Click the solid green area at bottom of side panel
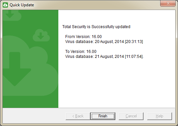 (x=30, y=102)
